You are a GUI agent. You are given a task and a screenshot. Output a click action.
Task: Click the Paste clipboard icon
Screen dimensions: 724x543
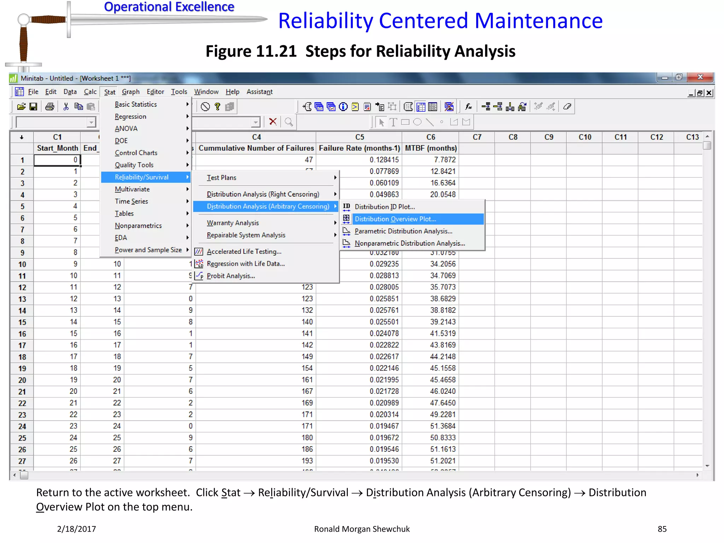[x=91, y=107]
